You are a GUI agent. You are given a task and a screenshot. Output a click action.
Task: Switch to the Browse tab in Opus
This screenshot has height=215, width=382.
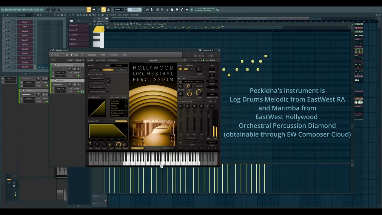pos(92,55)
